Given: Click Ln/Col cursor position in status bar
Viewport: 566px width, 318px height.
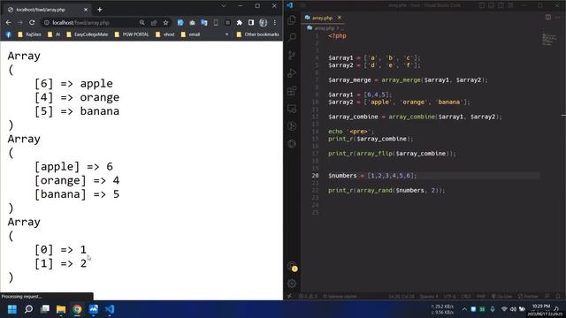Looking at the screenshot, I should 401,297.
